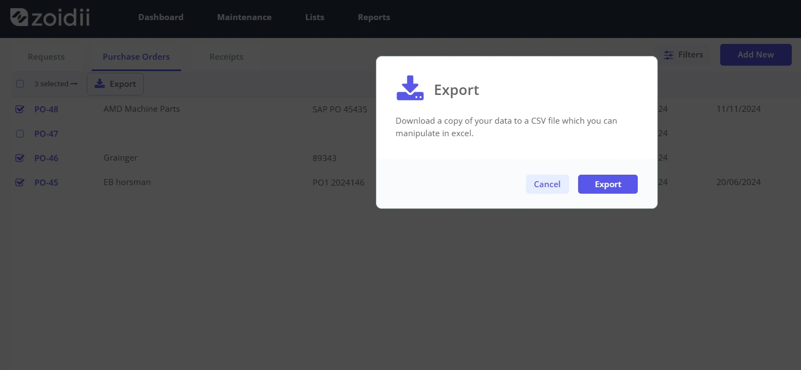
Task: Check the PO-47 row checkbox
Action: (20, 133)
